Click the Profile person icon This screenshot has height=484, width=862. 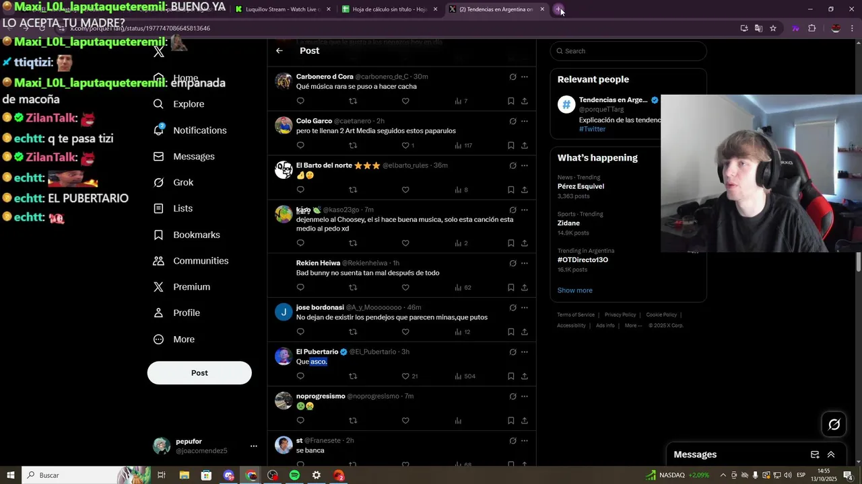coord(159,313)
